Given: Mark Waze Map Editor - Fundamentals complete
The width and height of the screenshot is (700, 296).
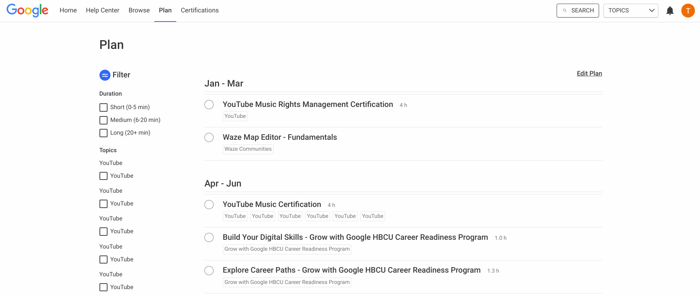Looking at the screenshot, I should pyautogui.click(x=209, y=137).
